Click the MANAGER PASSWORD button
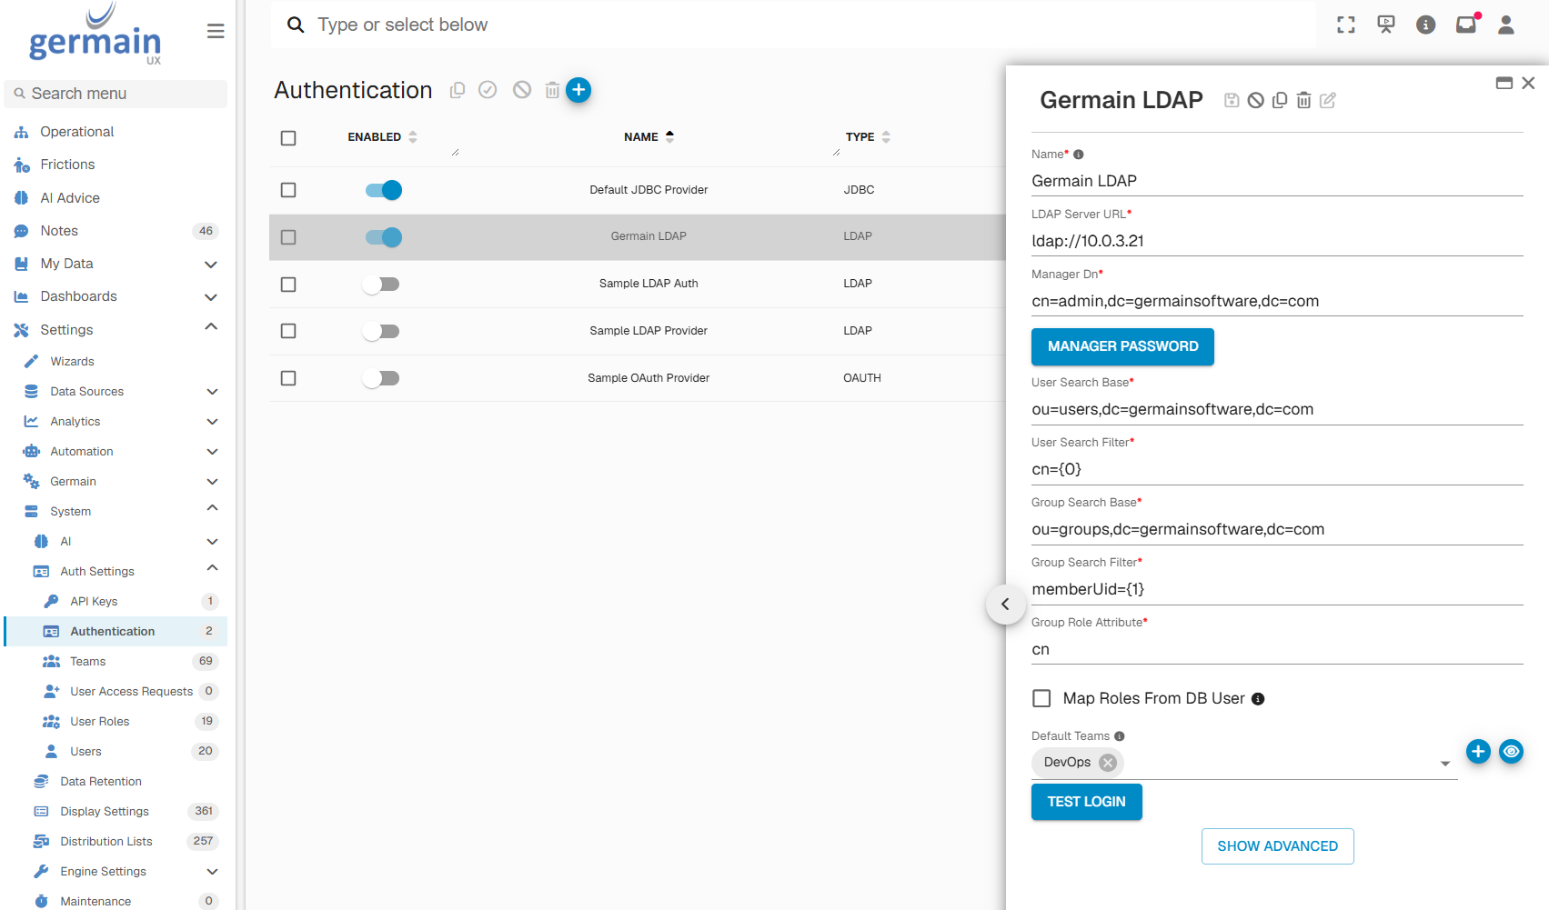 (x=1122, y=346)
